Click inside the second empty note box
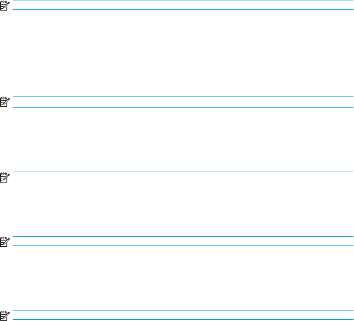354x321 pixels. click(183, 102)
